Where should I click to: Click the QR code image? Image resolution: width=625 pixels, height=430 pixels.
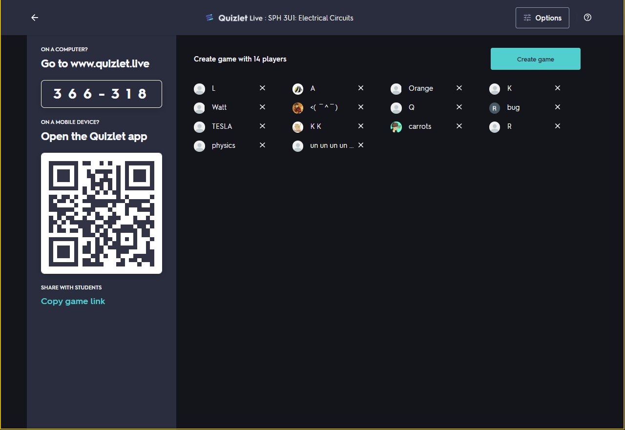point(102,213)
